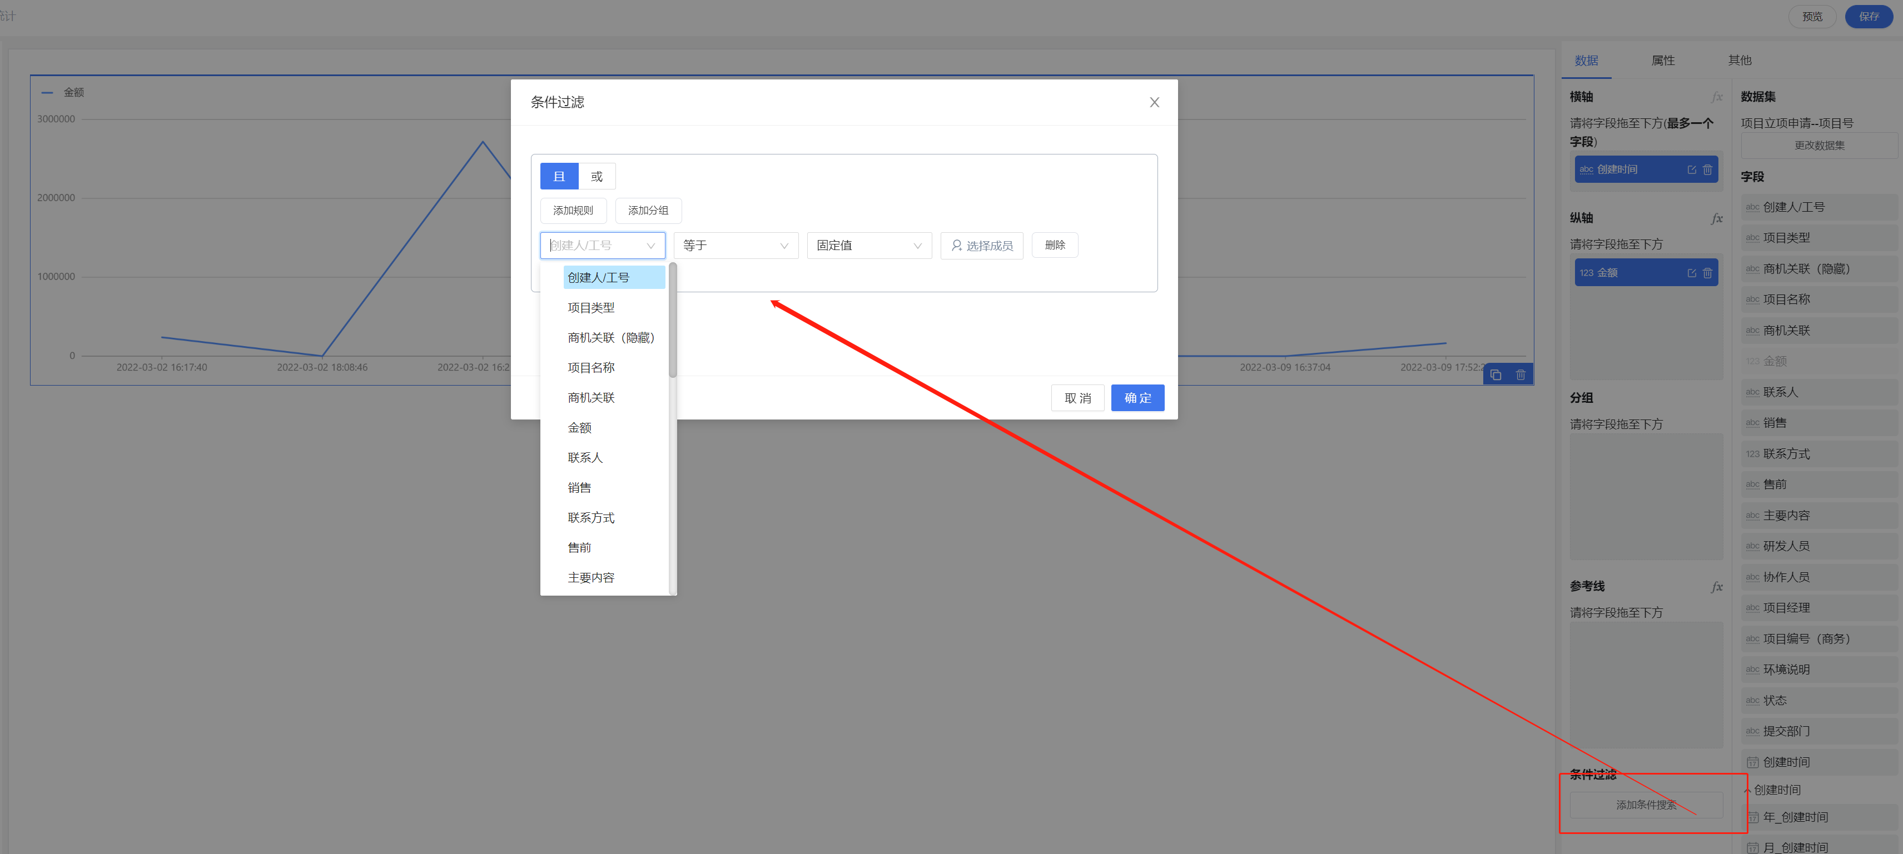This screenshot has height=854, width=1903.
Task: Click 取消 in the filter dialog
Action: point(1077,398)
